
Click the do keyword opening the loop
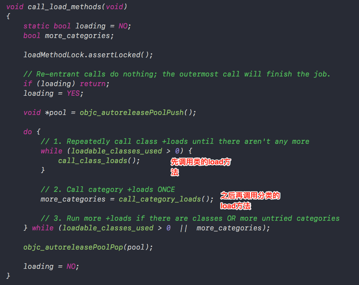click(x=28, y=132)
